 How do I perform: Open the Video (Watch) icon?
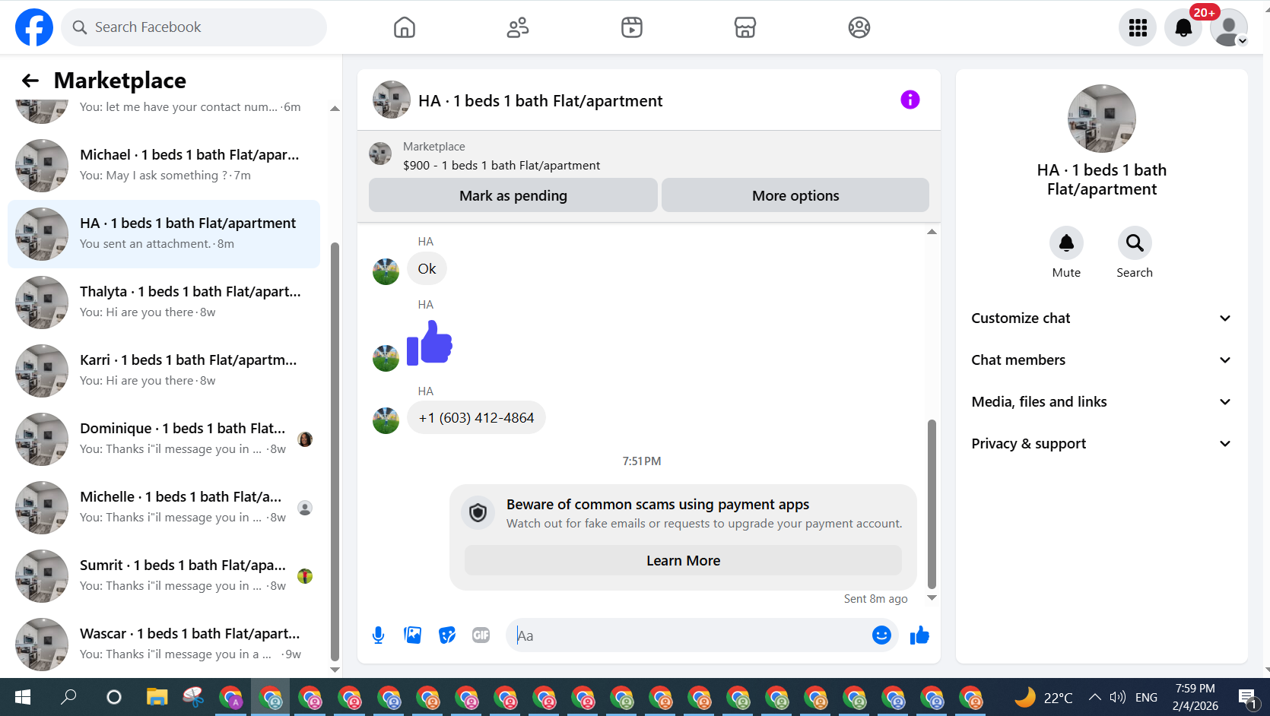coord(632,27)
